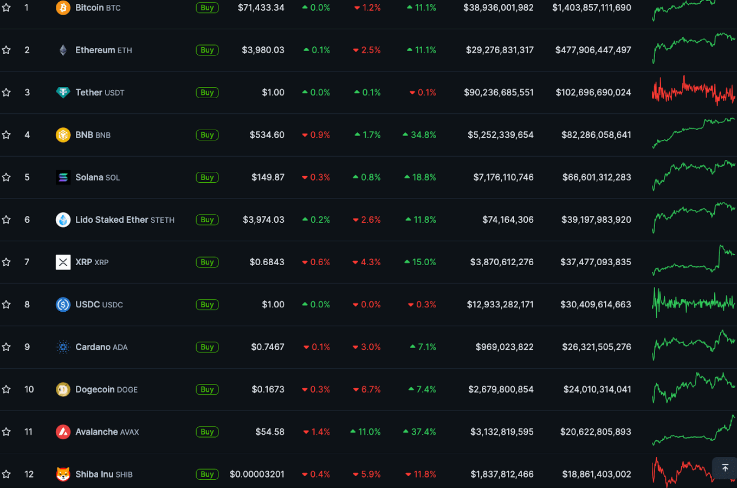Click the Ethereum diamond logo icon
737x488 pixels.
(63, 50)
